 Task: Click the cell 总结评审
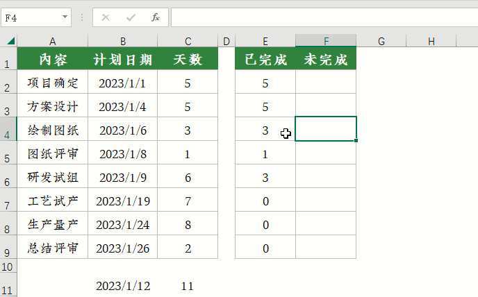pyautogui.click(x=52, y=247)
